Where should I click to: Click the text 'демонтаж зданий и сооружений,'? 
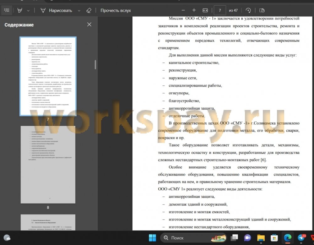tap(198, 204)
